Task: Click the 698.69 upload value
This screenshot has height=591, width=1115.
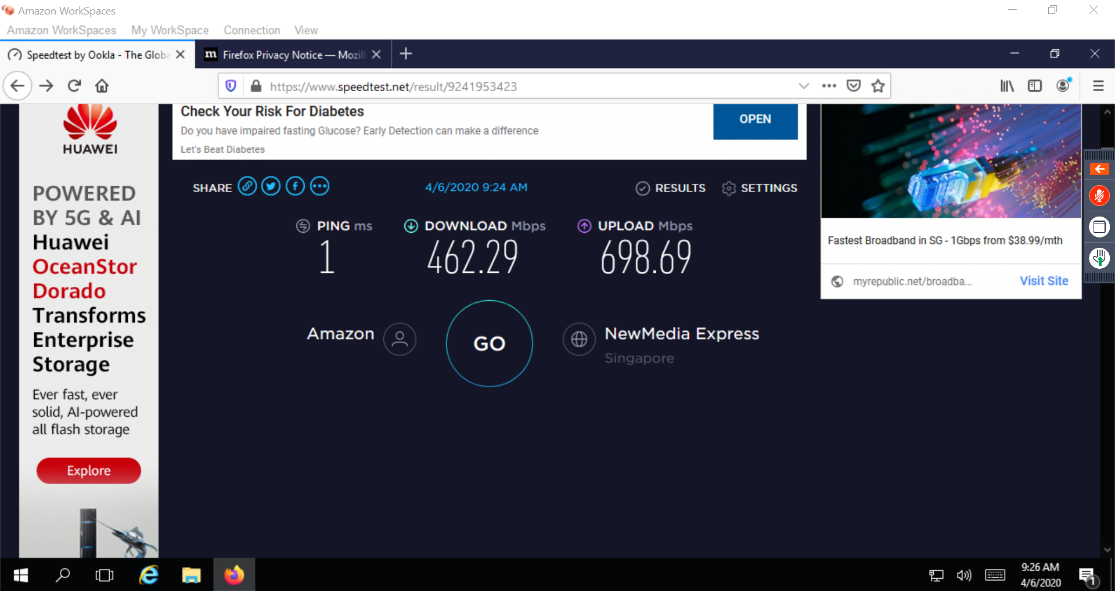Action: click(x=646, y=257)
